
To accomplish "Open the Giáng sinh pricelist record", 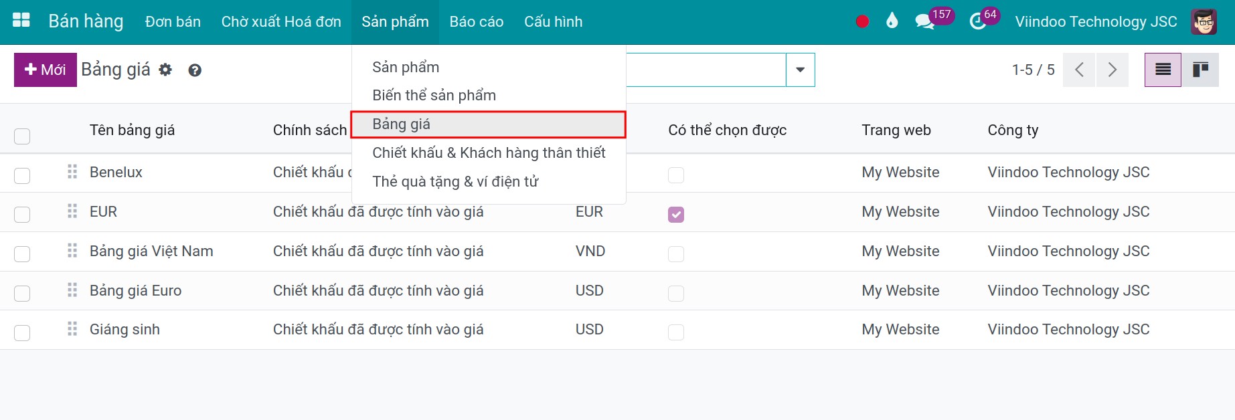I will (x=125, y=329).
